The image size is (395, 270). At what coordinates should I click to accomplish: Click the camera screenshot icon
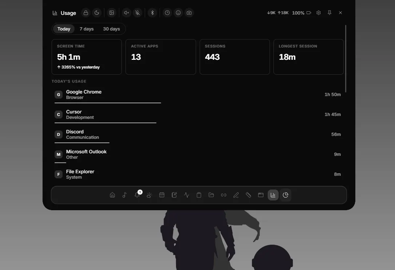tap(189, 13)
